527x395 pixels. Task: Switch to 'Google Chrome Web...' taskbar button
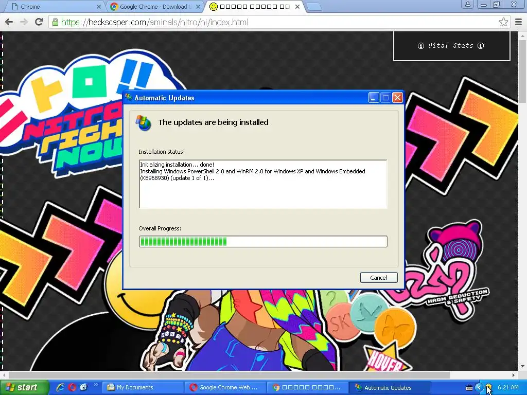[x=225, y=387]
